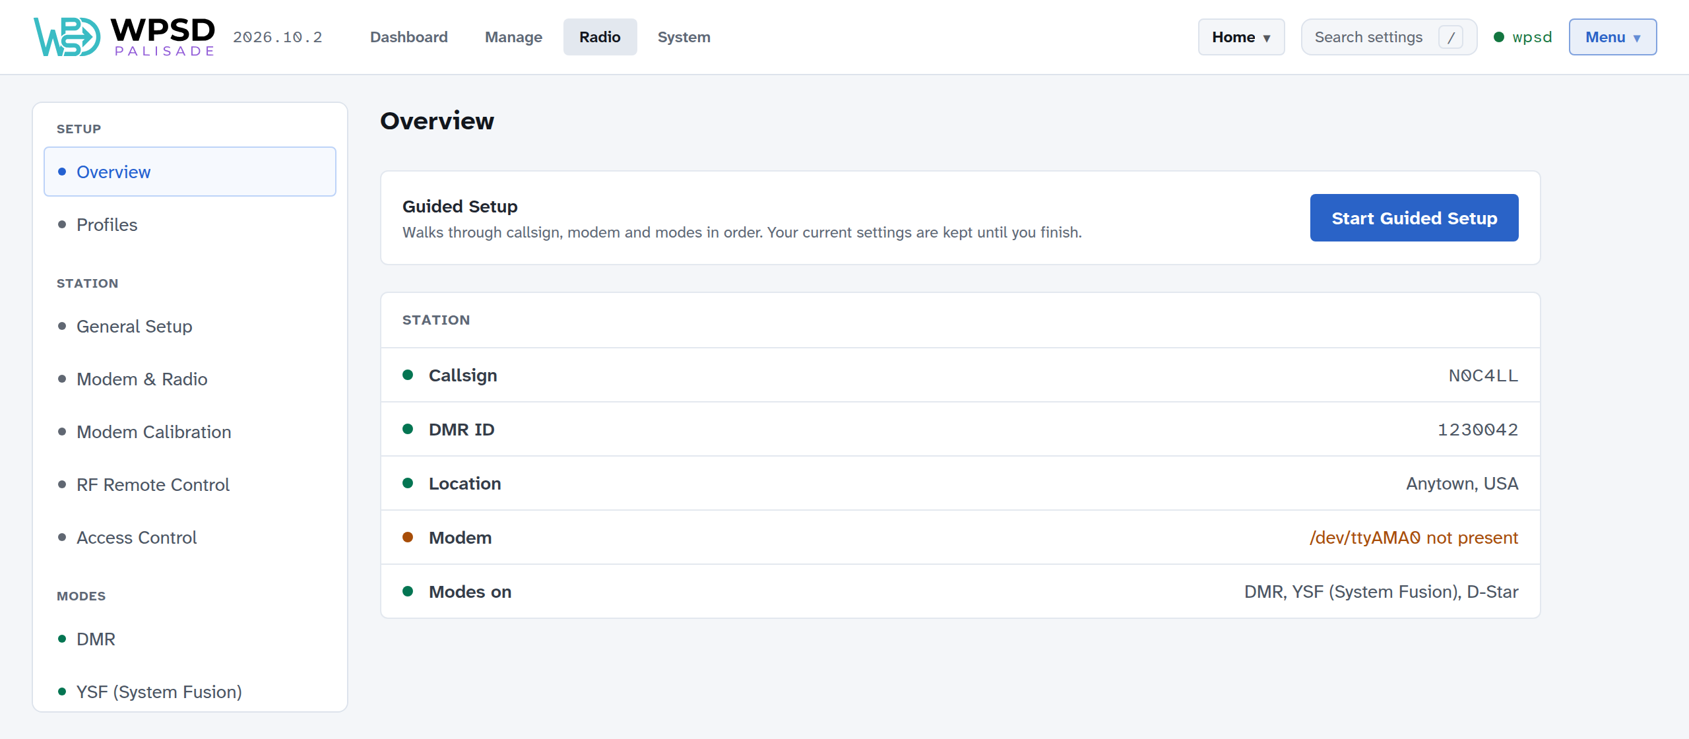Viewport: 1689px width, 739px height.
Task: Open the Menu dropdown
Action: [x=1612, y=37]
